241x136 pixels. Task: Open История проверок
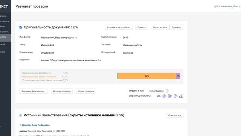point(62,91)
